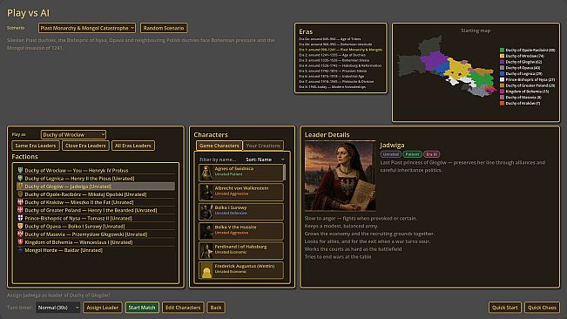Click Albrecht von Wallenstein portrait icon
This screenshot has width=567, height=319.
click(206, 192)
